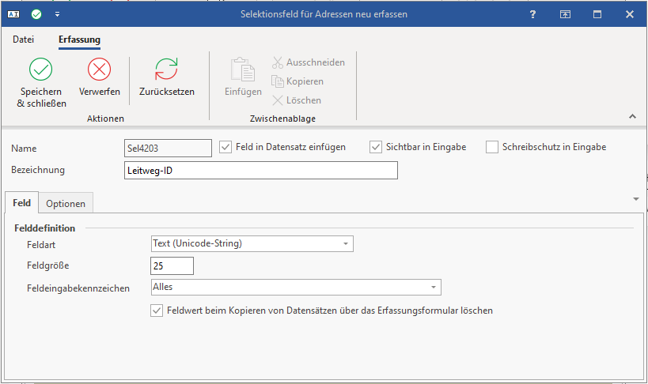Viewport: 648px width, 384px height.
Task: Click the Feldgröße input field
Action: 172,266
